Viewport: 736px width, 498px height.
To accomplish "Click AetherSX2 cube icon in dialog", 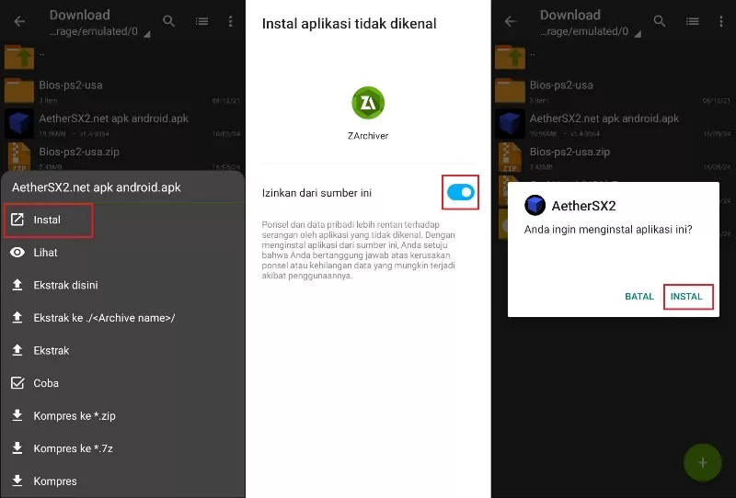I will tap(535, 206).
